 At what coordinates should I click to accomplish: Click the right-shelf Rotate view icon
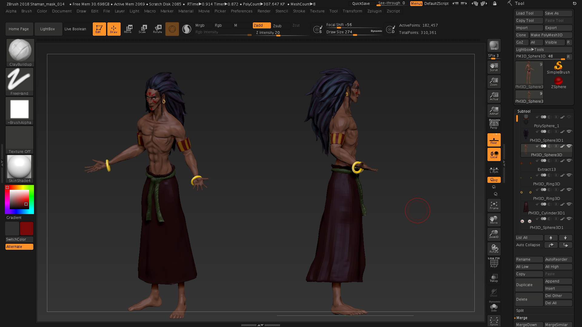(x=494, y=249)
